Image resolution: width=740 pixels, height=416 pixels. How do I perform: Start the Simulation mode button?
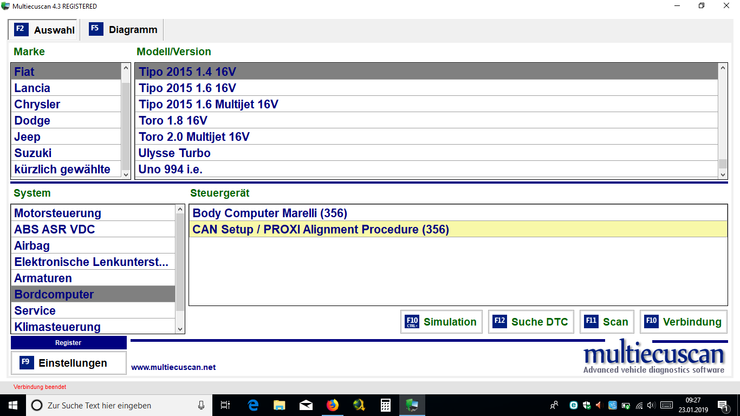pyautogui.click(x=442, y=322)
